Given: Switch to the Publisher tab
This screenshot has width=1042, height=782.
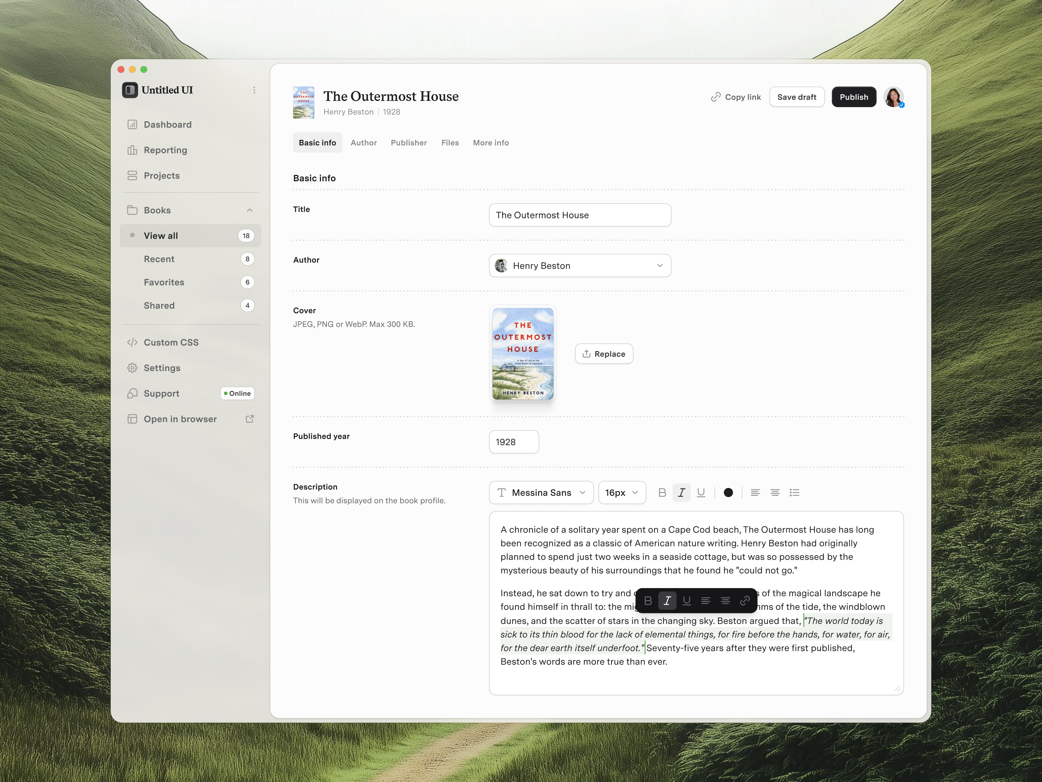Looking at the screenshot, I should (409, 143).
